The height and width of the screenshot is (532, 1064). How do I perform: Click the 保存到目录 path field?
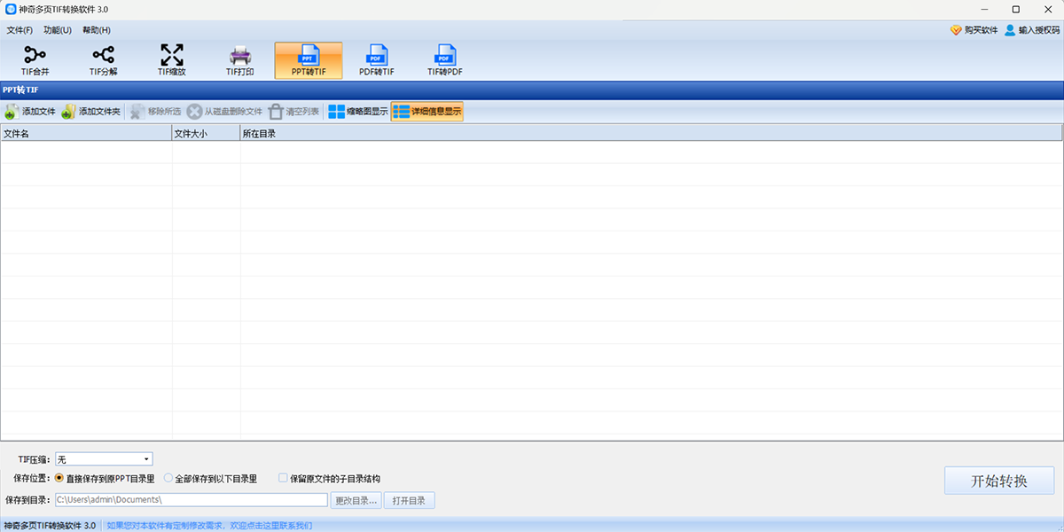(x=192, y=500)
